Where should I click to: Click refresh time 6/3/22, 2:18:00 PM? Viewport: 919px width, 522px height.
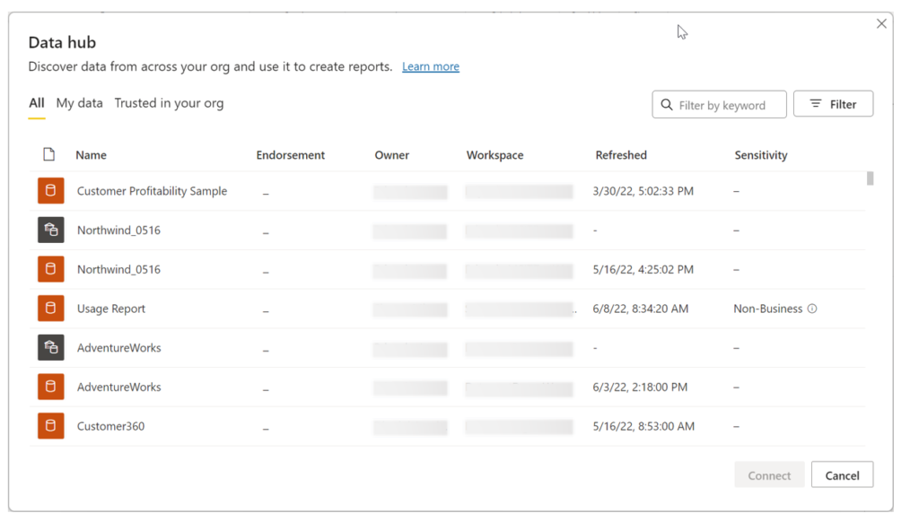pos(640,387)
